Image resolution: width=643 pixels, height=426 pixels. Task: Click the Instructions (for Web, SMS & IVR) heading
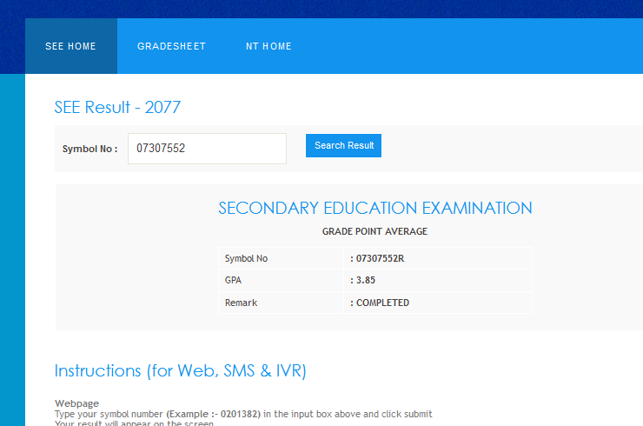click(180, 370)
